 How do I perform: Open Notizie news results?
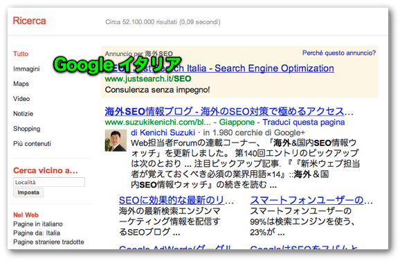[x=24, y=114]
